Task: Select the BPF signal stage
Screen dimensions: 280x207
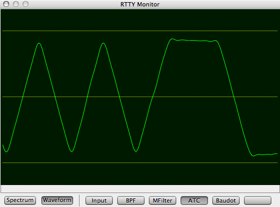Action: click(131, 201)
